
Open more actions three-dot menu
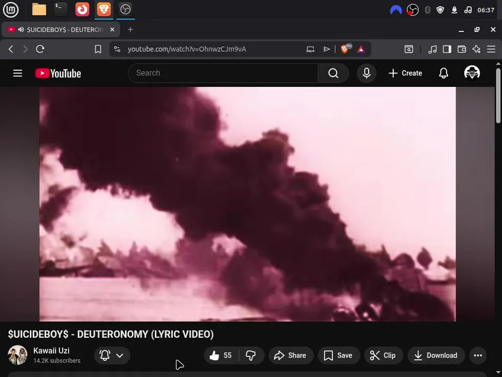[x=477, y=355]
